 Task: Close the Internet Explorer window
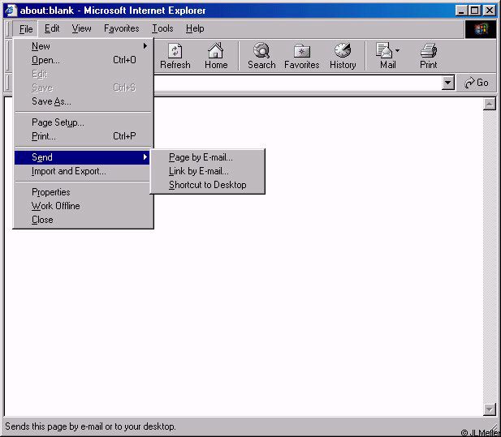(489, 11)
